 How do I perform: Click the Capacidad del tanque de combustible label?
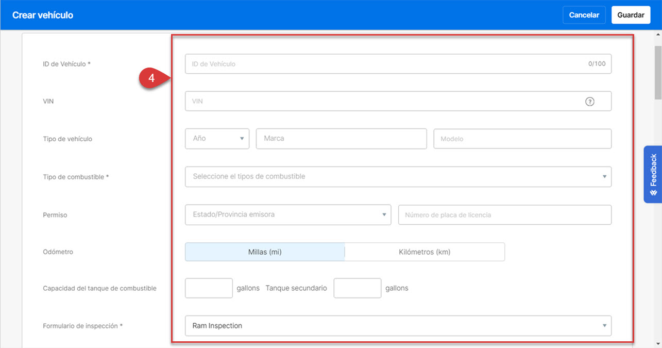99,288
